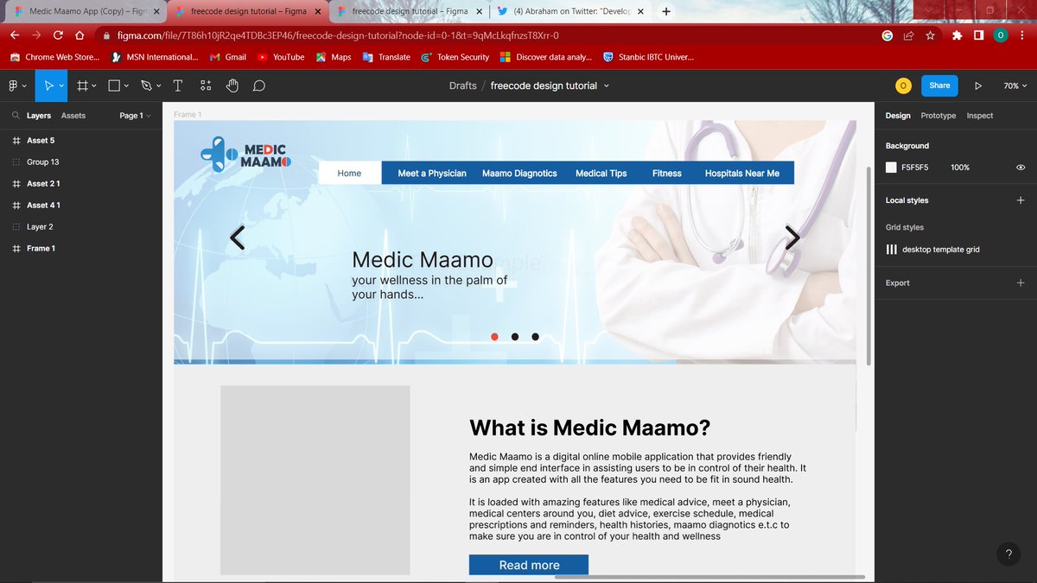Click Meet a Physician nav item
This screenshot has height=583, width=1037.
point(432,173)
